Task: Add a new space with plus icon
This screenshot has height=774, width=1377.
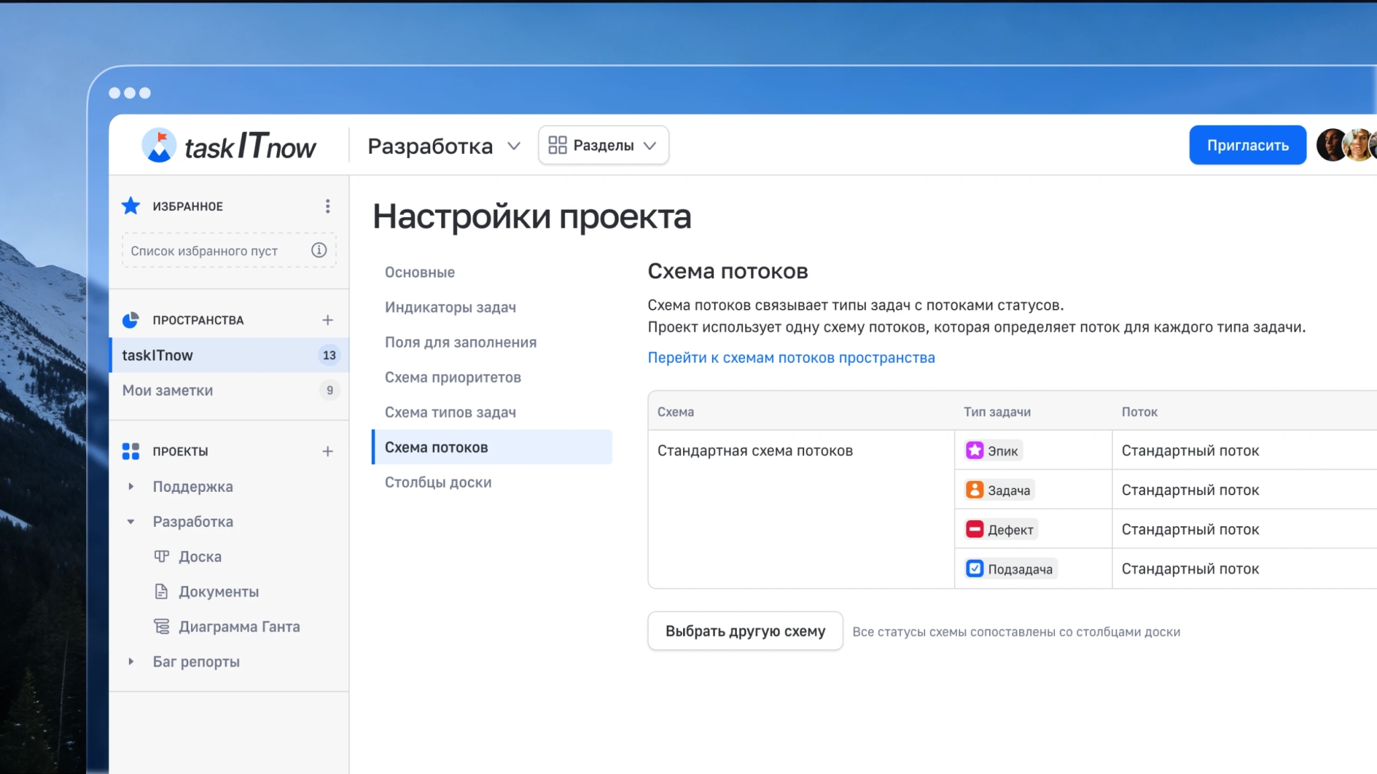Action: [x=327, y=320]
